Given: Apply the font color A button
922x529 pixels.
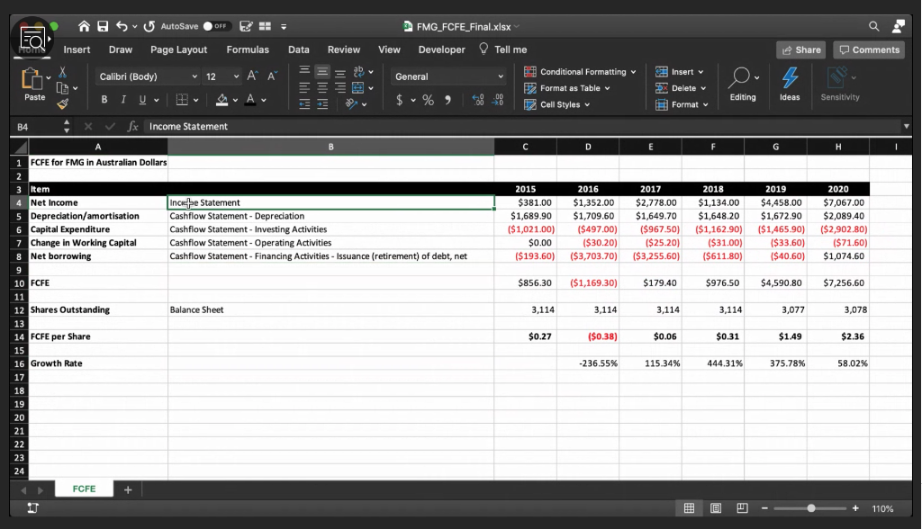Looking at the screenshot, I should click(x=250, y=100).
